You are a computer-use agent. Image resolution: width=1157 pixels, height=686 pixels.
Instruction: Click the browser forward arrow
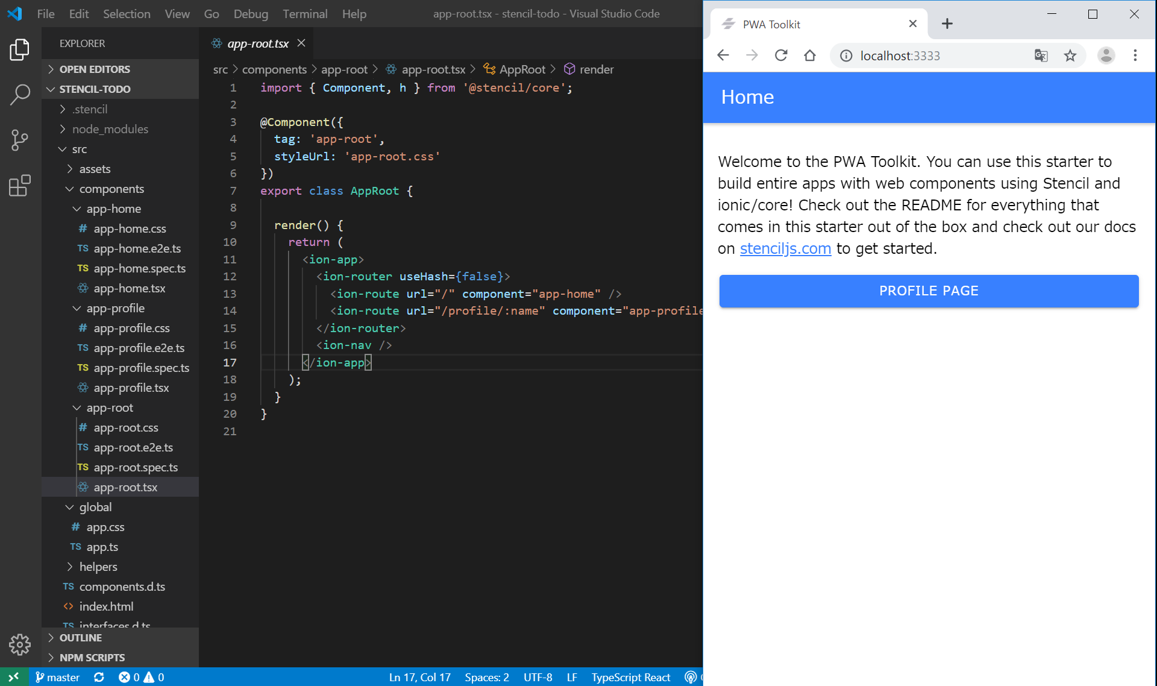click(x=752, y=55)
